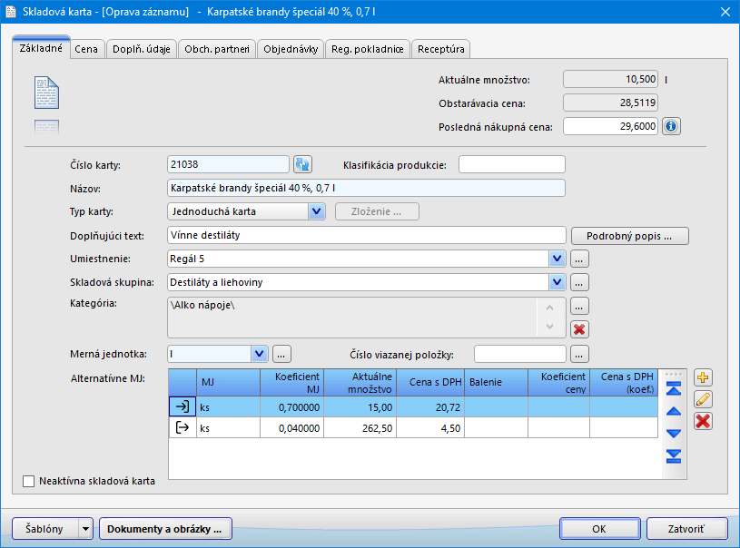The height and width of the screenshot is (548, 740).
Task: Click the generate number icon next to Číslo karty
Action: coord(303,164)
